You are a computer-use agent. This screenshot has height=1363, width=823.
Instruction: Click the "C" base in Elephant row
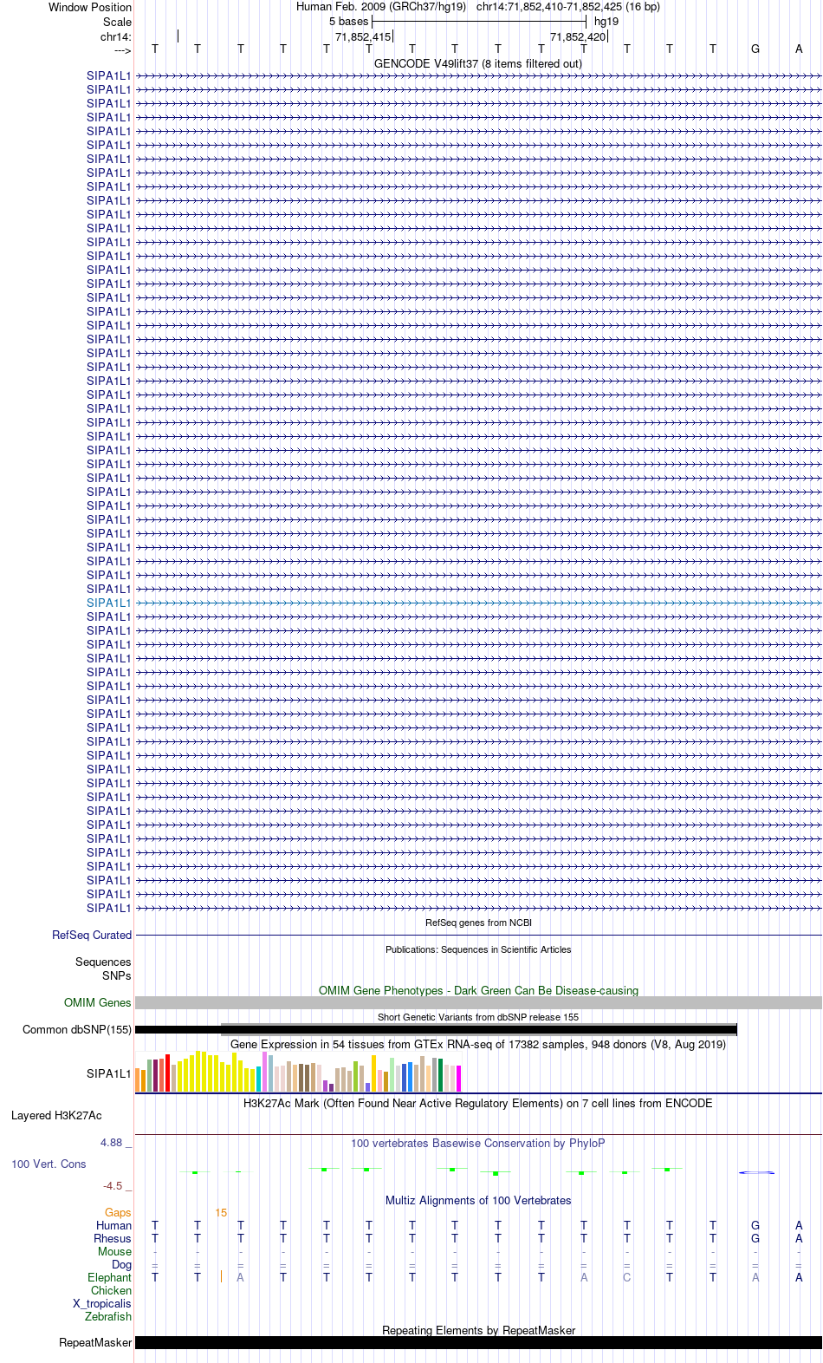coord(627,1277)
